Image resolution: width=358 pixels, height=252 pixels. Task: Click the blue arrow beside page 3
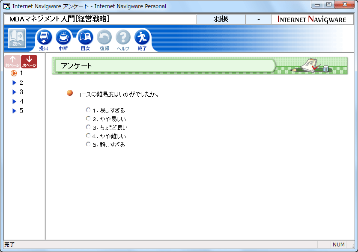coord(14,92)
